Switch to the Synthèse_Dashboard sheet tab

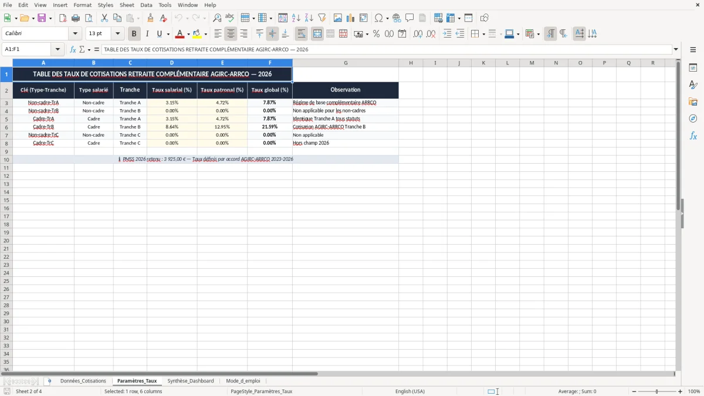coord(191,381)
